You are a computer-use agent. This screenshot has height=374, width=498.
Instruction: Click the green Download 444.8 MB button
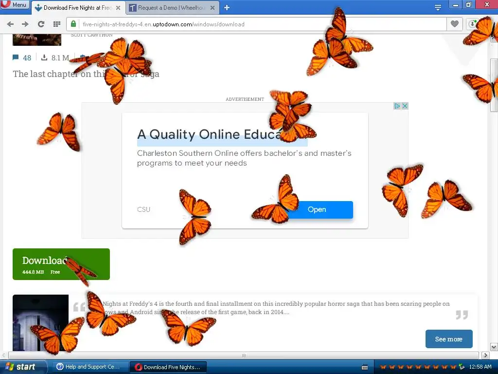61,264
